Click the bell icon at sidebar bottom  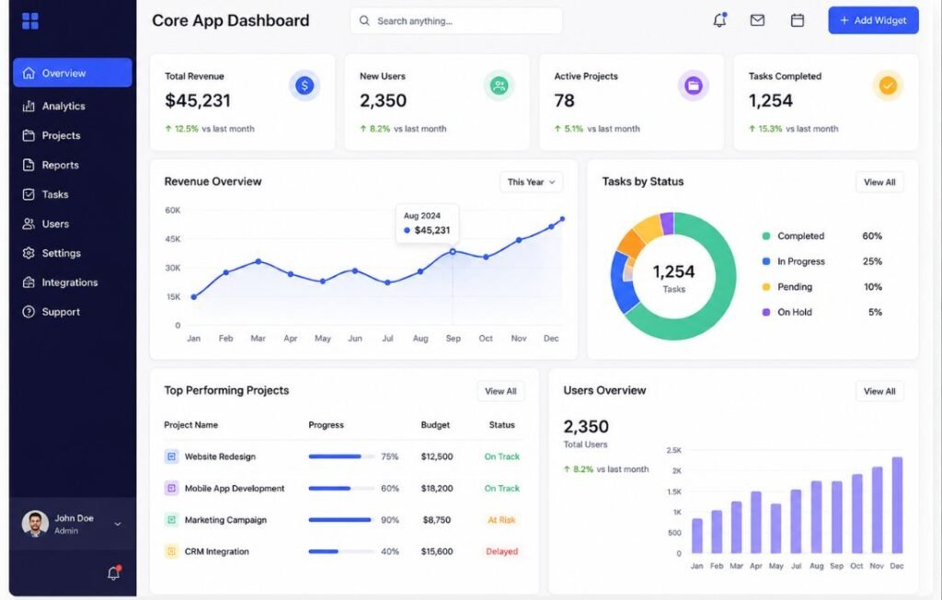point(114,572)
